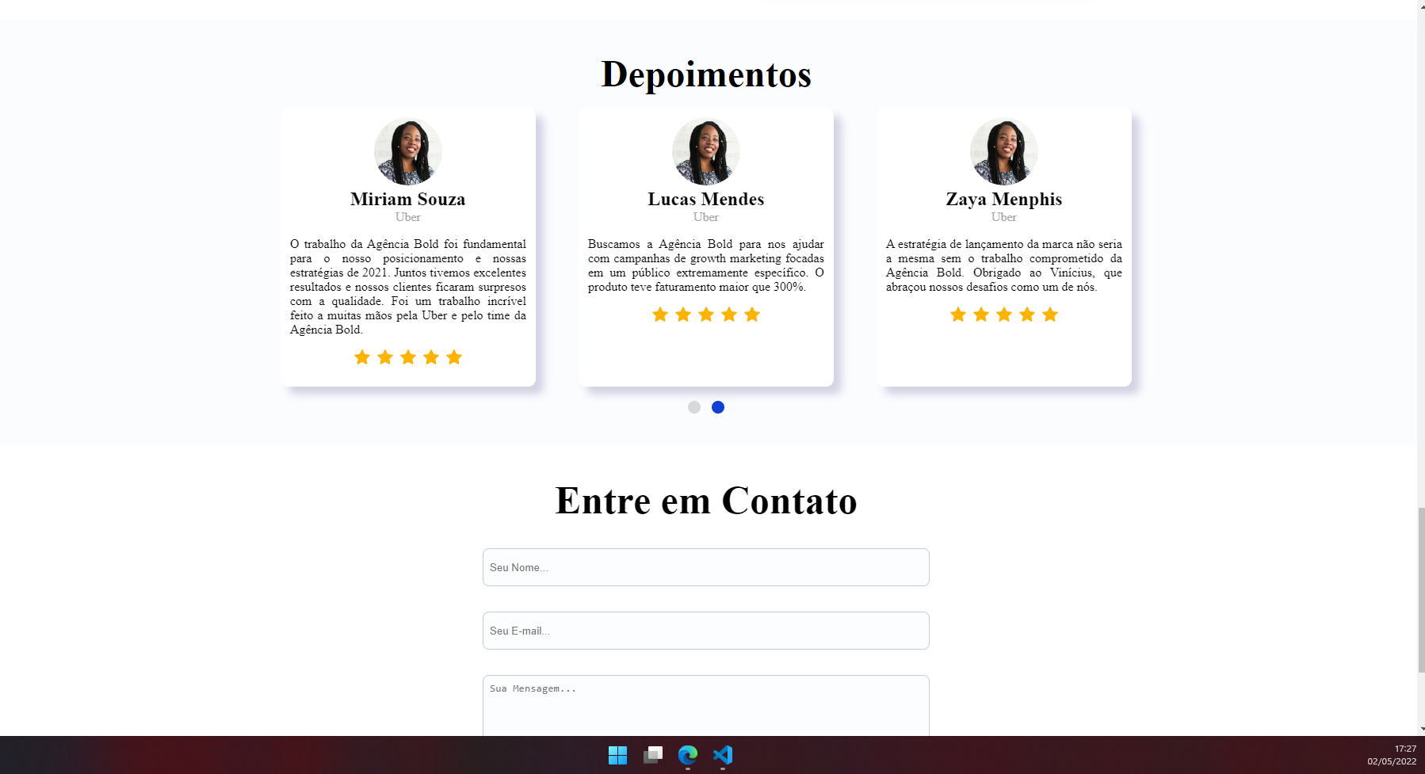
Task: Open Task View from the taskbar
Action: [652, 755]
